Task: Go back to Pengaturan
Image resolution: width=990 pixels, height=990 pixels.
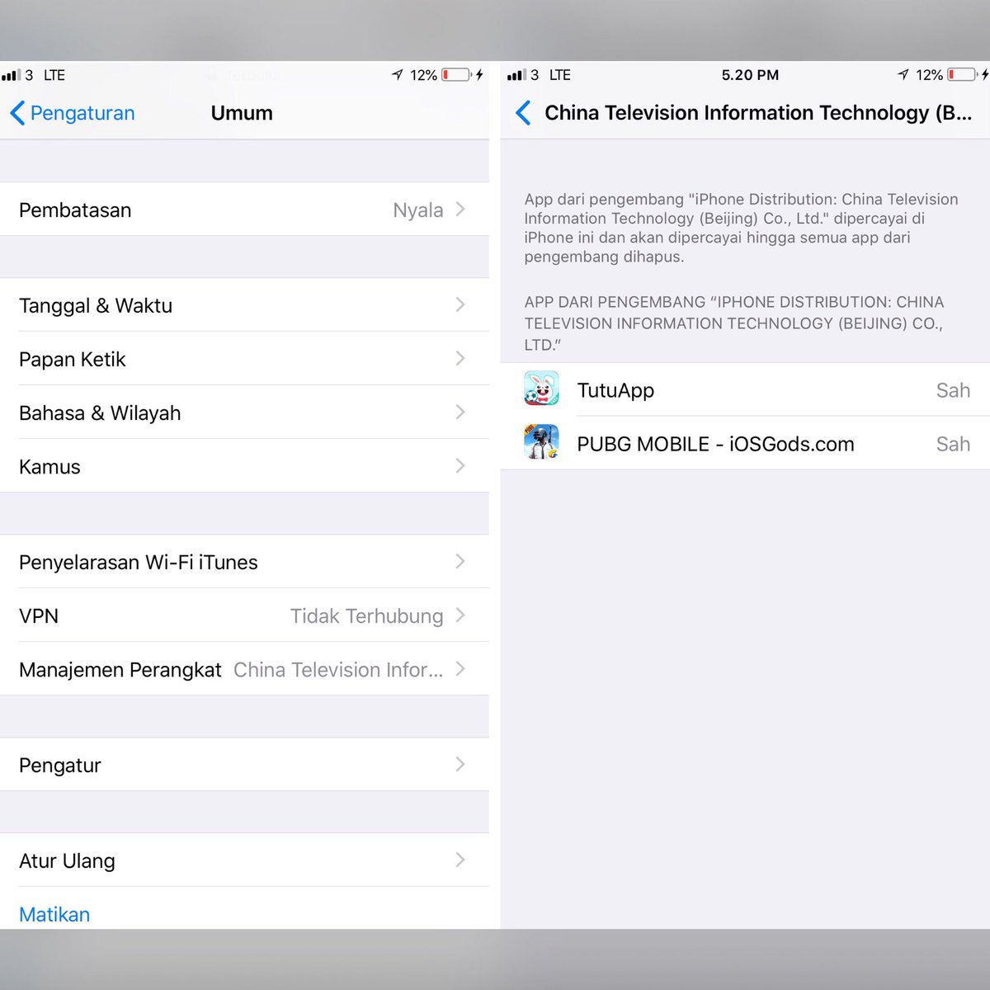Action: [x=73, y=113]
